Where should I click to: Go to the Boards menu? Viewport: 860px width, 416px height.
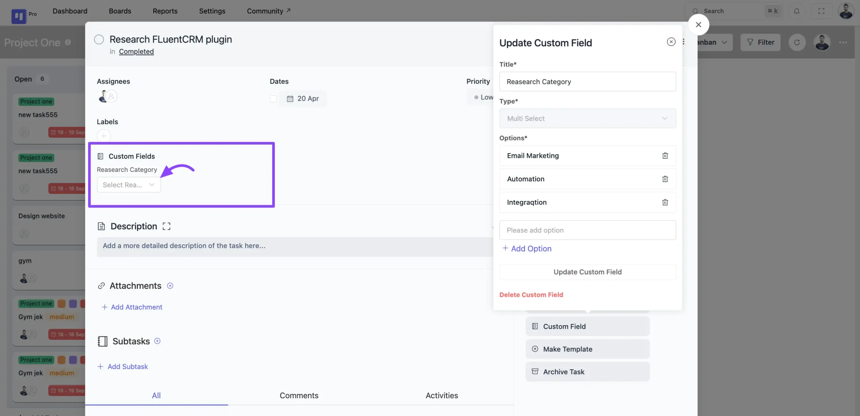point(120,11)
